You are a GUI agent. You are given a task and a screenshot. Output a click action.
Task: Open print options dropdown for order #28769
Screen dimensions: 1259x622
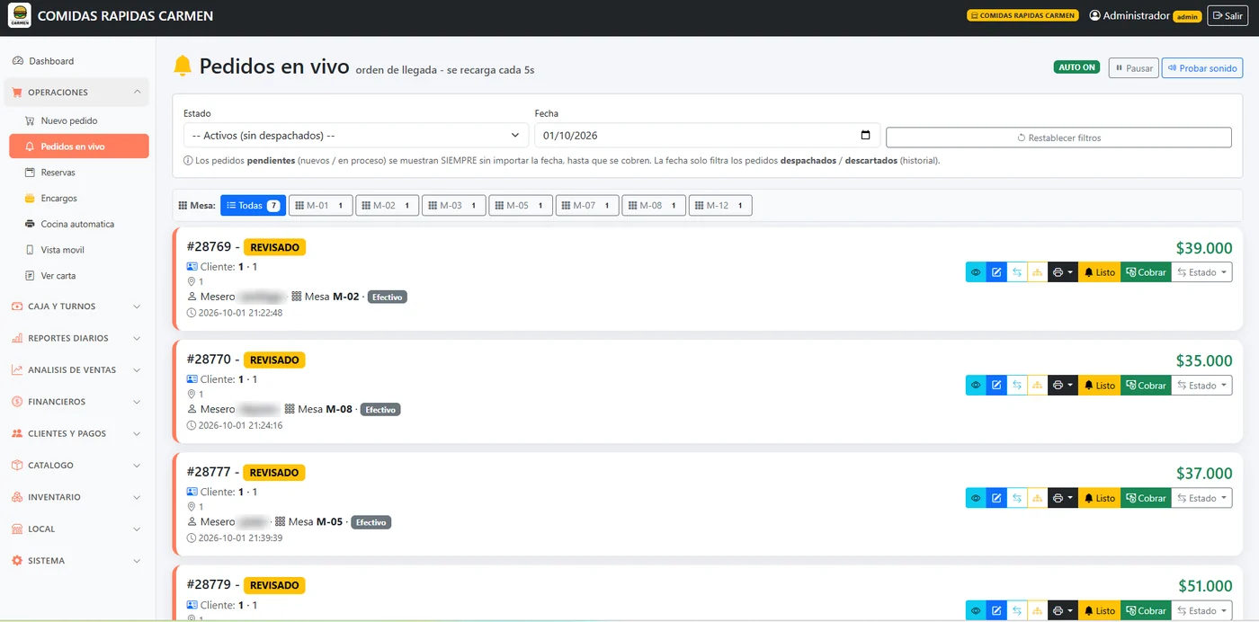[1063, 272]
